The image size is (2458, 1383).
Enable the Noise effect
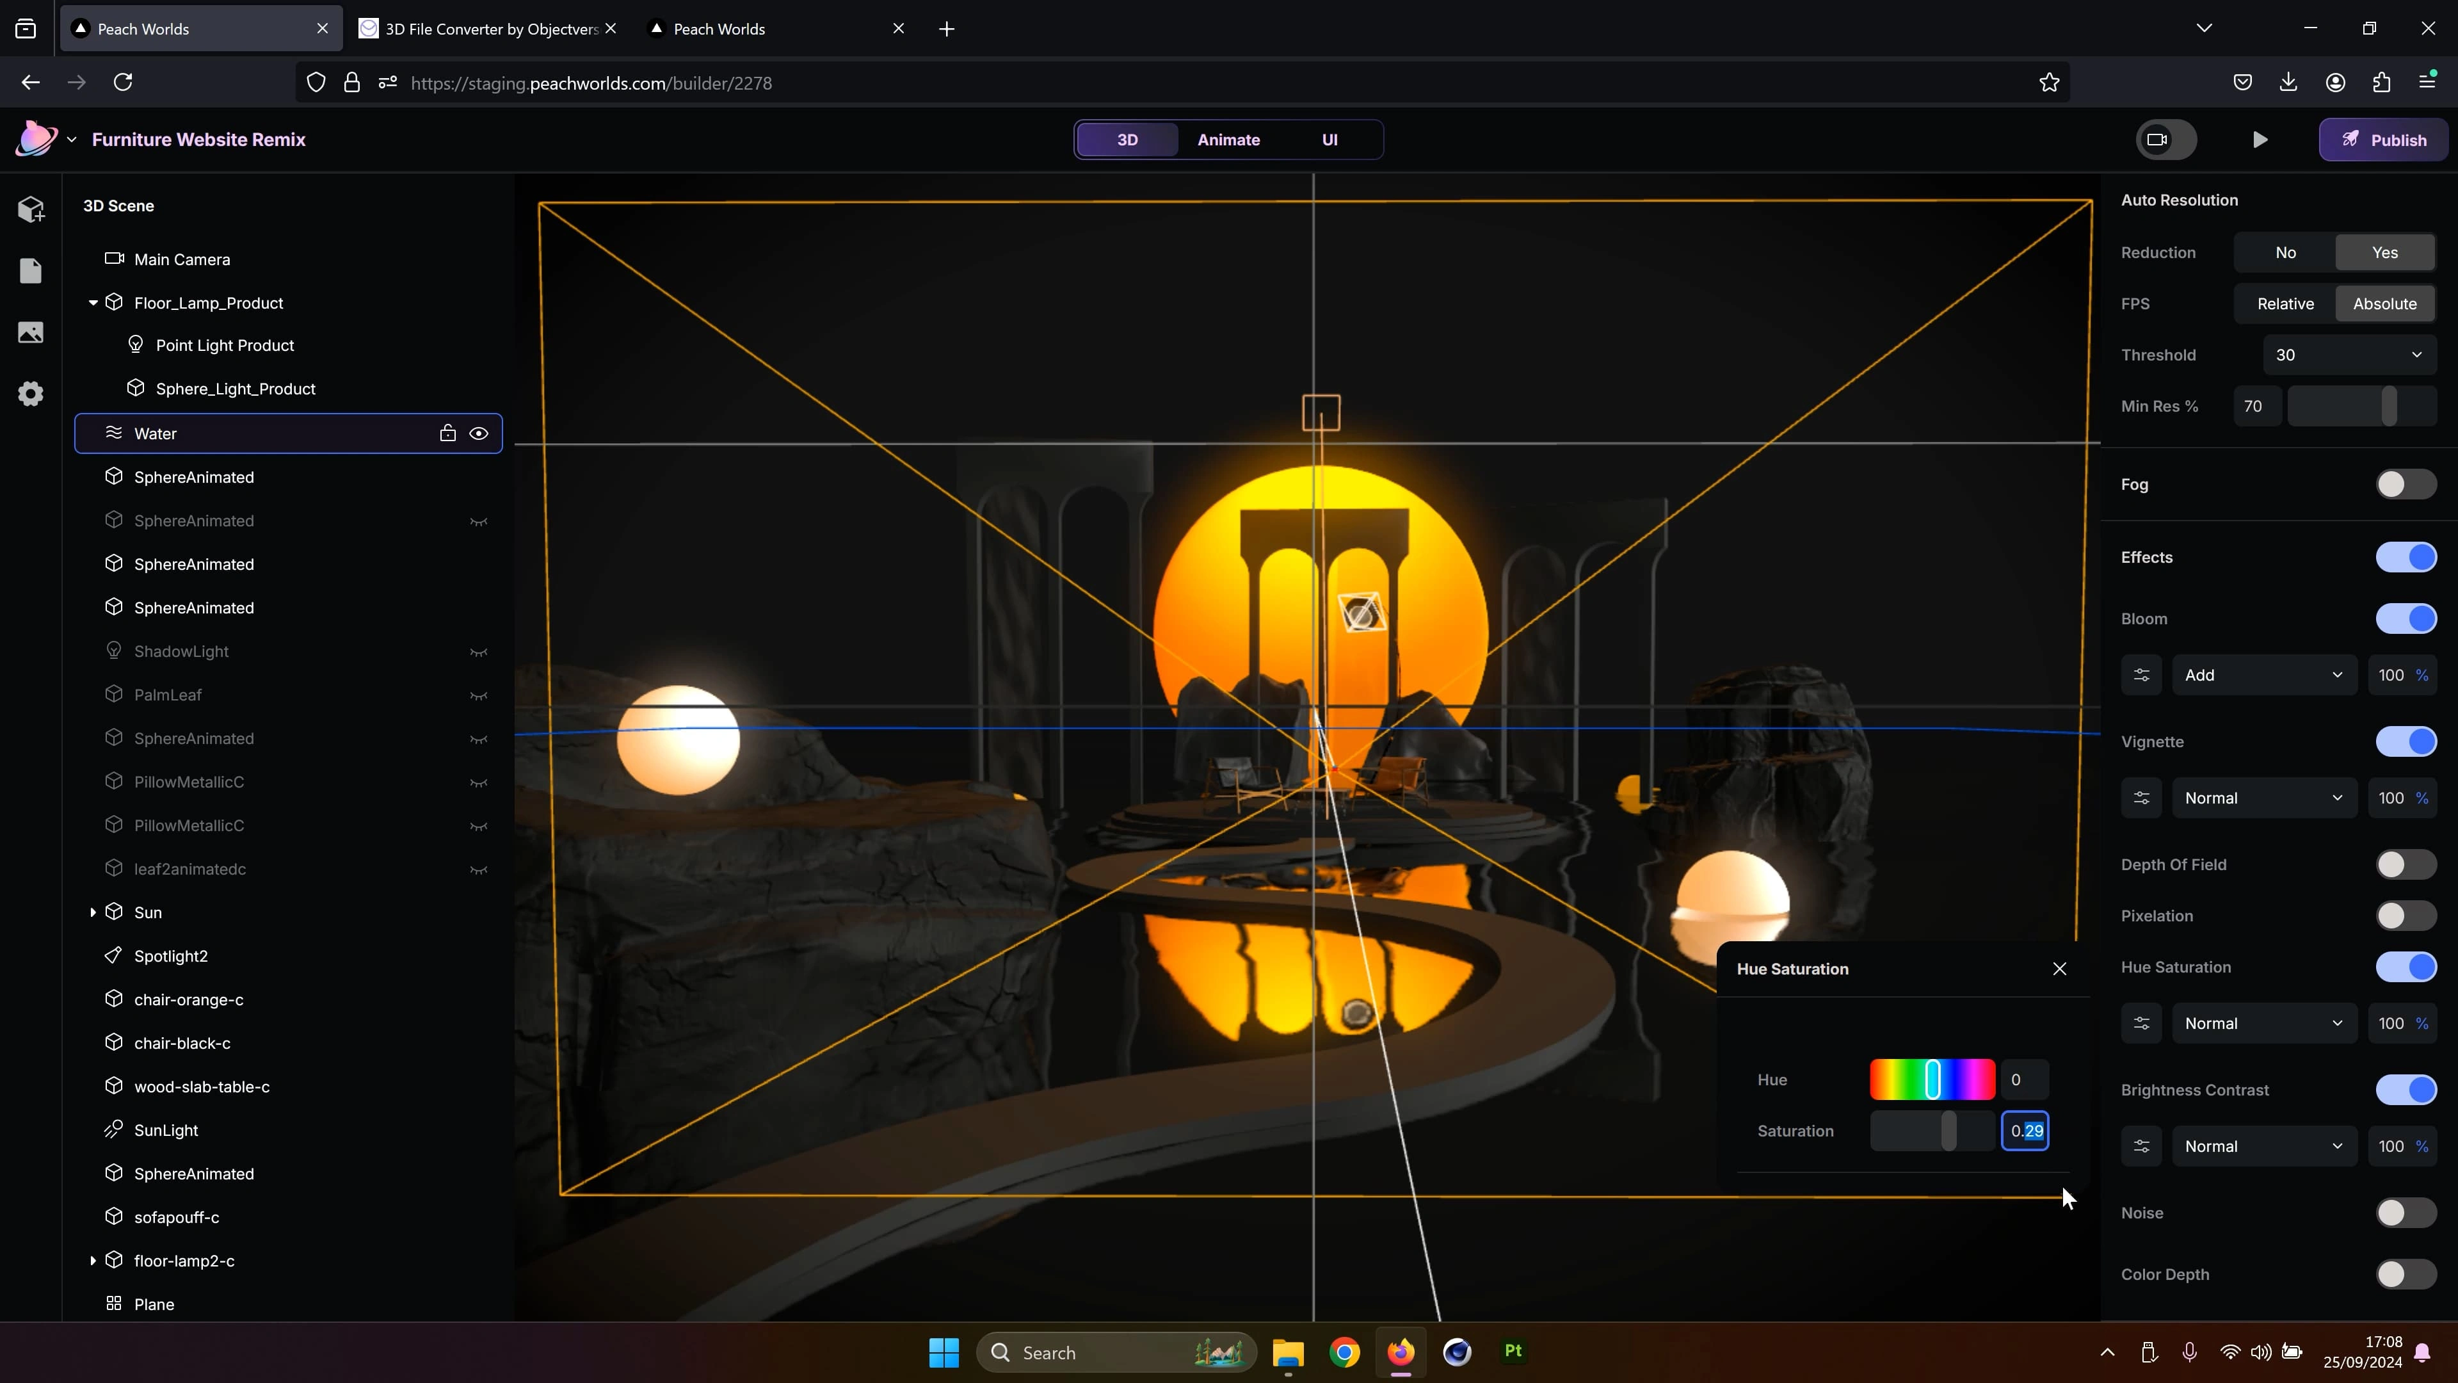(2406, 1213)
